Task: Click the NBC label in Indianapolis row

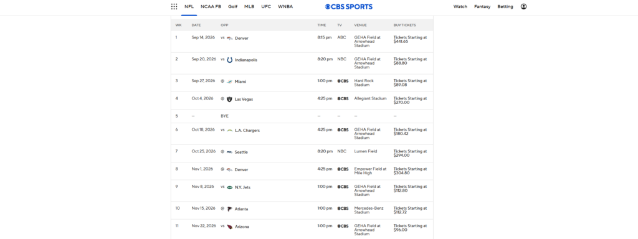Action: 342,59
